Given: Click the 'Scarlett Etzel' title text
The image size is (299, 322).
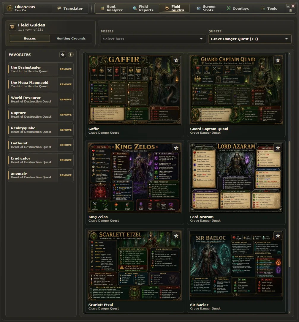Looking at the screenshot, I should tap(101, 305).
